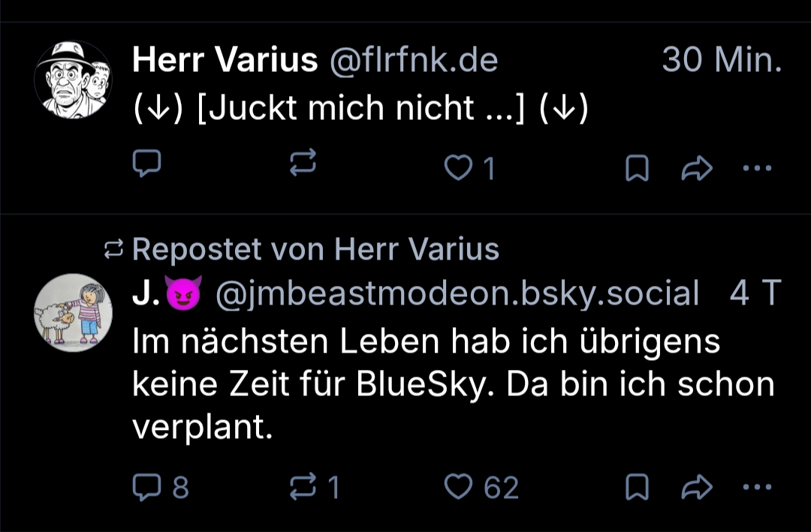The width and height of the screenshot is (811, 532).
Task: Open the @flrfnk.de handle
Action: (413, 60)
